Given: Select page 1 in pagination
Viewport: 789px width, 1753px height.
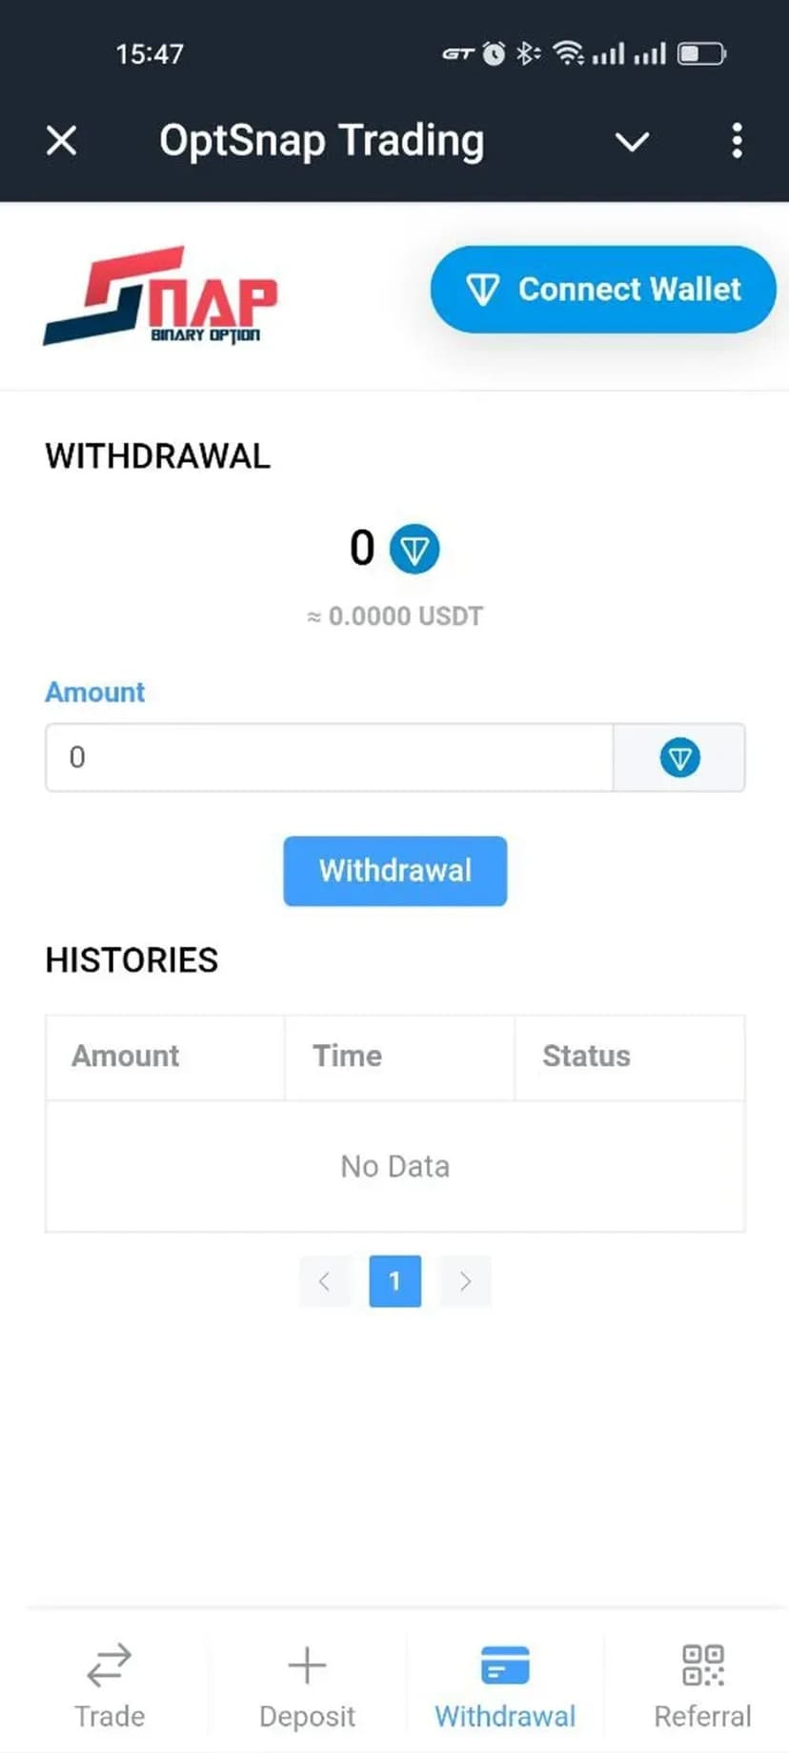Looking at the screenshot, I should pos(394,1281).
